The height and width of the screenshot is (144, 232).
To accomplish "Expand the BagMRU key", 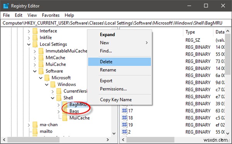I will (x=59, y=105).
